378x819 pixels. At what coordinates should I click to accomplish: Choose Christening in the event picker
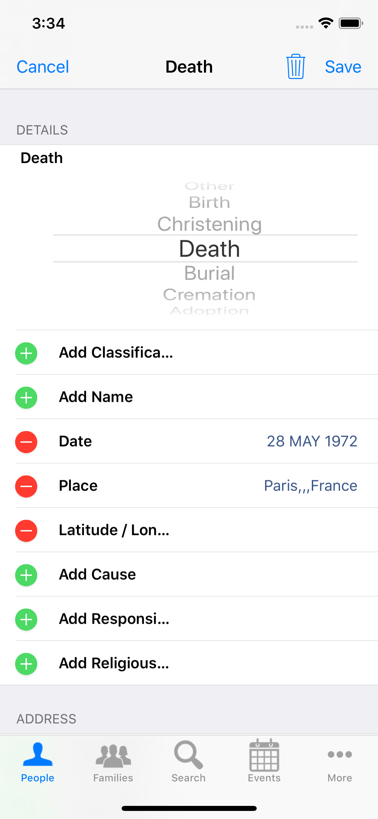(209, 224)
